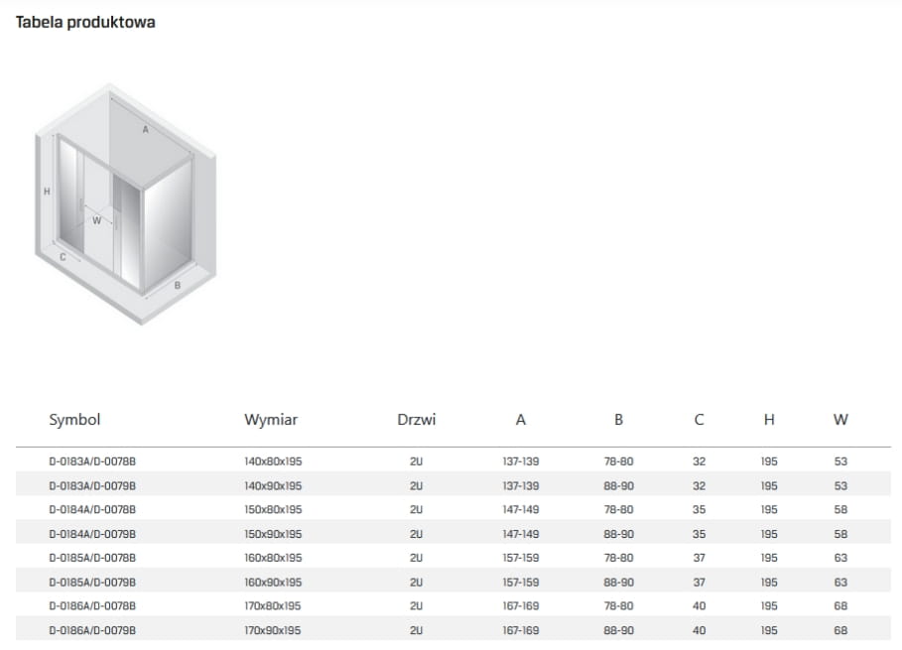Click the shower enclosure diagram image

coord(124,203)
